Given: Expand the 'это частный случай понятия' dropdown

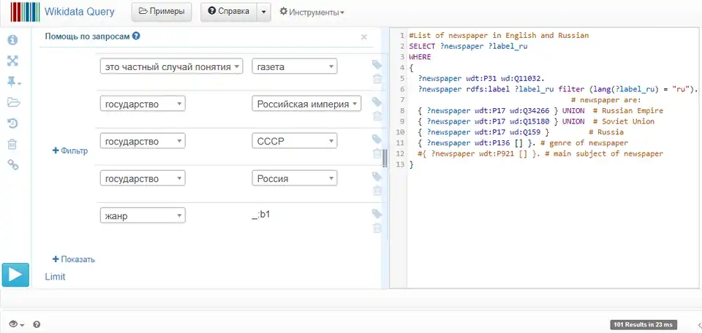Looking at the screenshot, I should pyautogui.click(x=171, y=66).
